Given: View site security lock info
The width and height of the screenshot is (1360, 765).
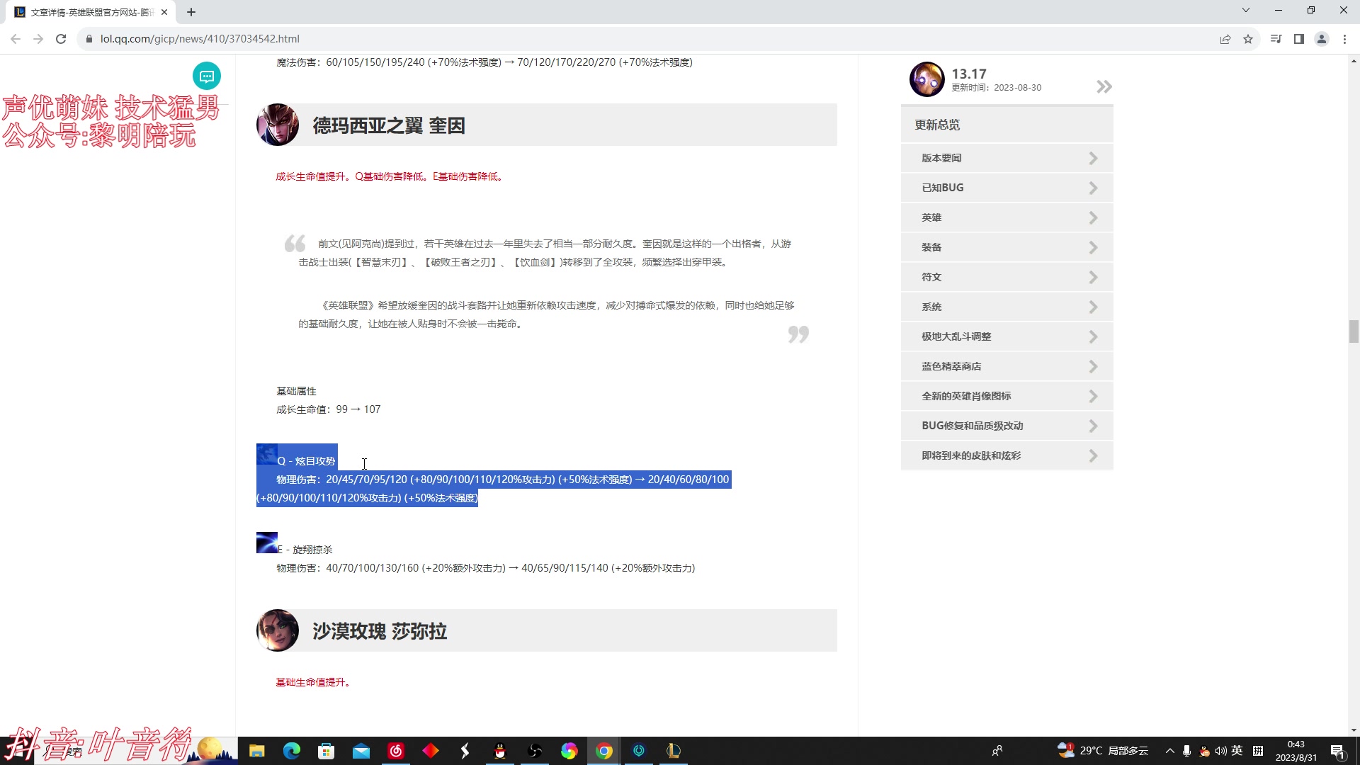Looking at the screenshot, I should [x=89, y=39].
